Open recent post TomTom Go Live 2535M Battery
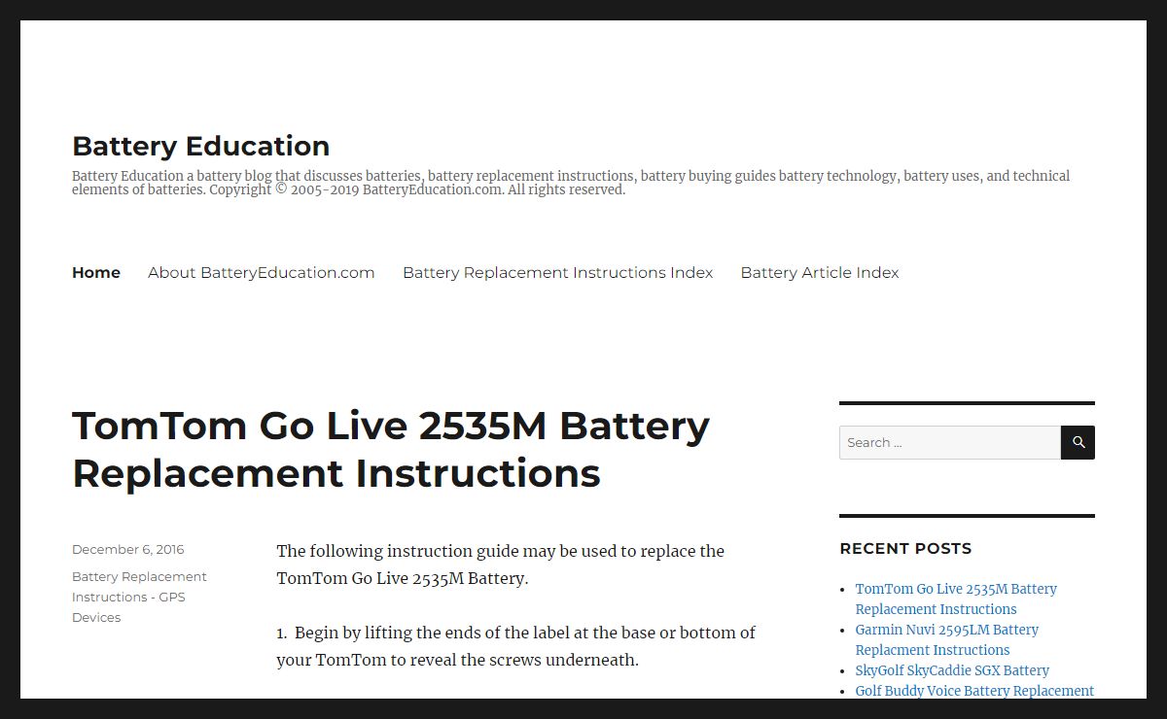The image size is (1167, 719). coord(956,599)
